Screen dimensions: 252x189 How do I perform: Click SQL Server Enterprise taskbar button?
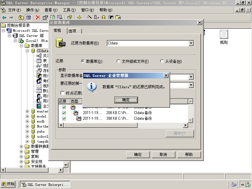click(45, 185)
